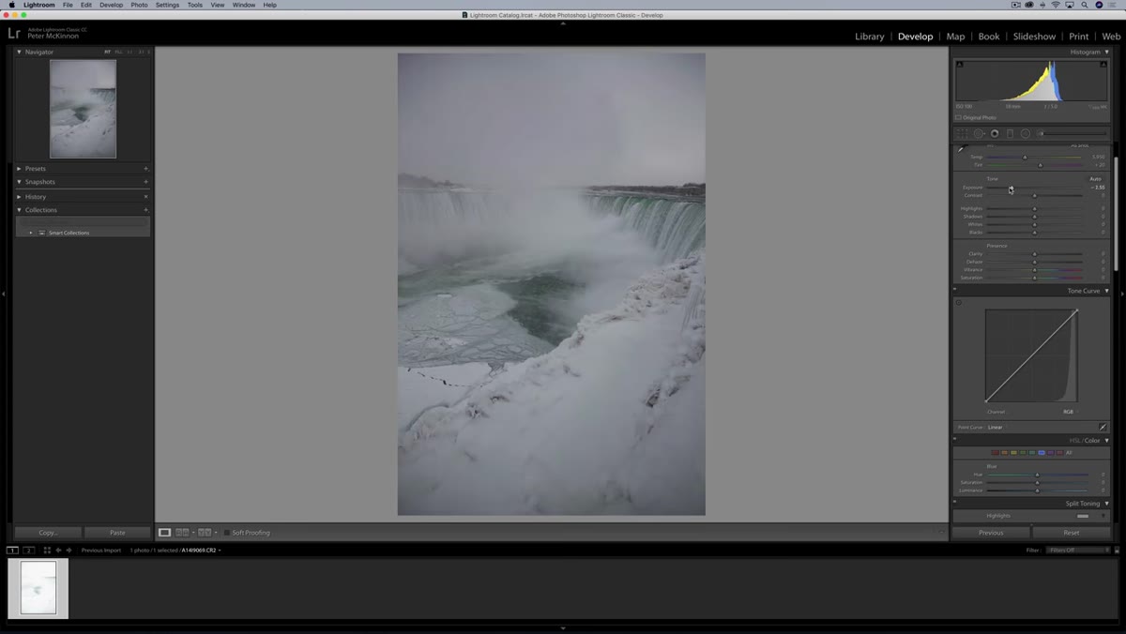Select the Red Eye Correction tool icon
Image resolution: width=1126 pixels, height=634 pixels.
tap(995, 133)
